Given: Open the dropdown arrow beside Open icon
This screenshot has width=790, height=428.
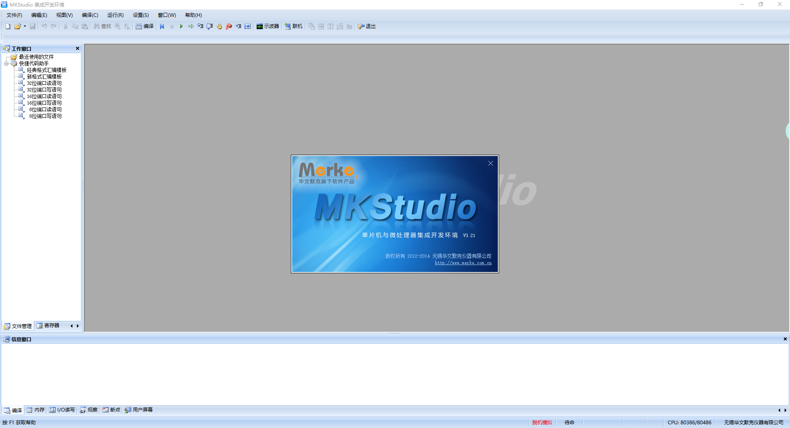Looking at the screenshot, I should 25,26.
